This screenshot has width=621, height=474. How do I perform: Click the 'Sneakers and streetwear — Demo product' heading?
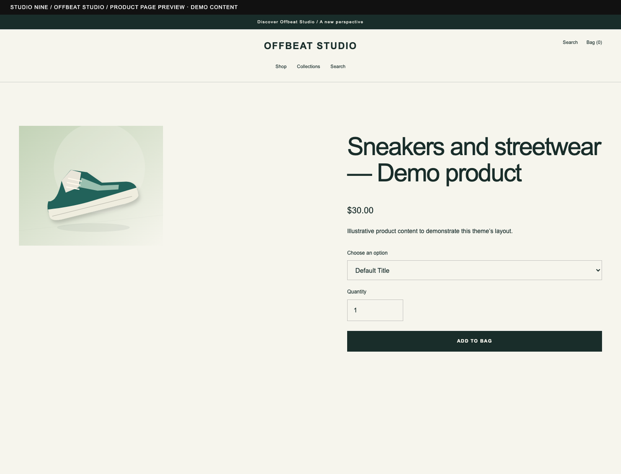point(474,159)
